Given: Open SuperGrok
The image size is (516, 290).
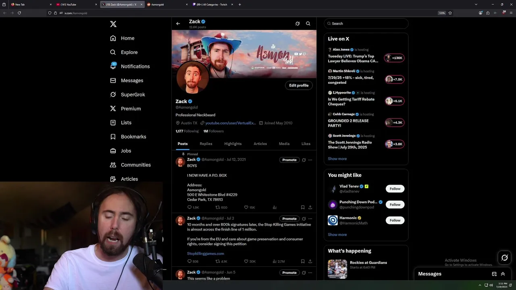Looking at the screenshot, I should pyautogui.click(x=127, y=95).
